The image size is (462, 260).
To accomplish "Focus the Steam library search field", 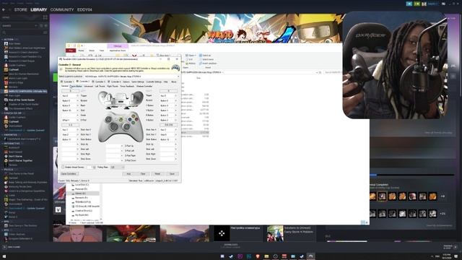I will tap(22, 32).
